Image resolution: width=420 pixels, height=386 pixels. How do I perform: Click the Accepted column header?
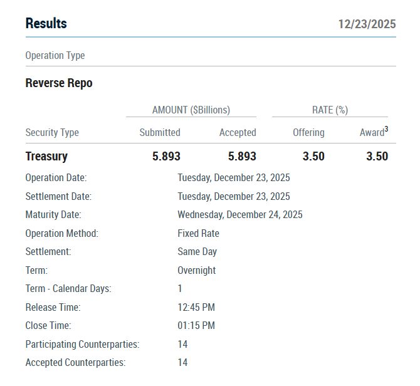(238, 132)
